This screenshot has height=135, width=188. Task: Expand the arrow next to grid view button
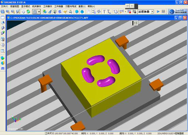[x=39, y=12]
